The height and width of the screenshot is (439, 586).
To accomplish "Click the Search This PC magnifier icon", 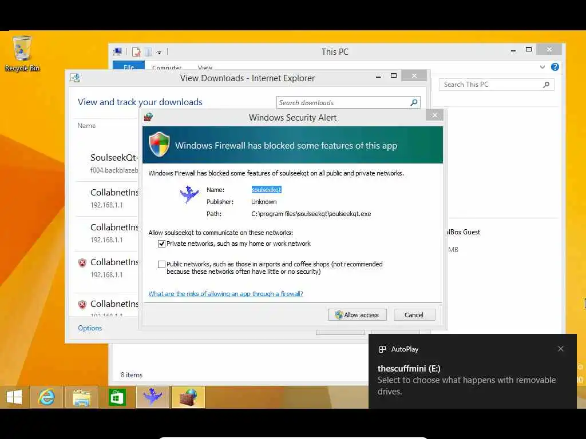I will click(x=546, y=85).
